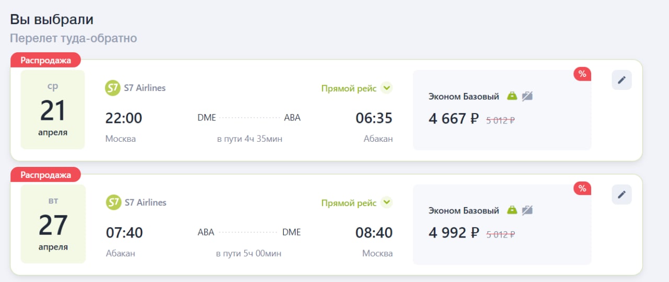Edit the April 21 outbound flight
Image resolution: width=669 pixels, height=282 pixels.
[x=621, y=80]
